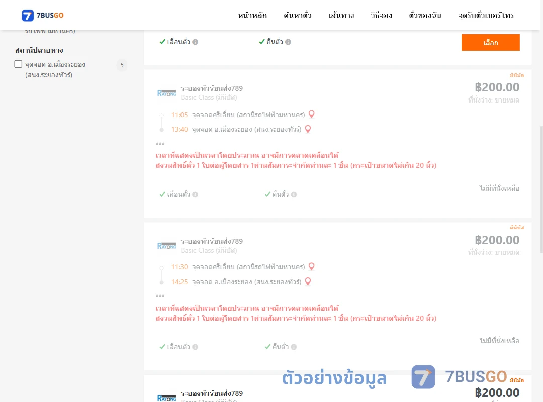Image resolution: width=543 pixels, height=402 pixels.
Task: Click info icon next to top เลื่อนตั๋ว
Action: [x=195, y=42]
